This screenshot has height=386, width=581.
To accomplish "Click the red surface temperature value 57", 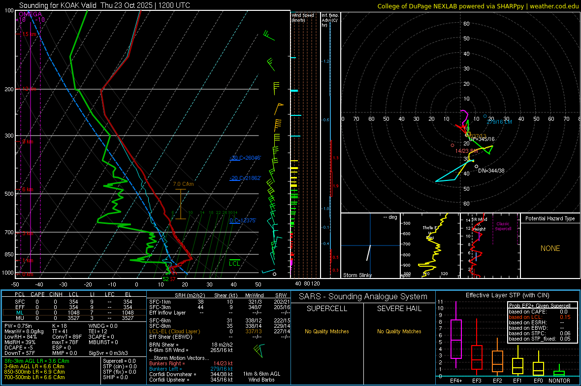I will click(173, 279).
